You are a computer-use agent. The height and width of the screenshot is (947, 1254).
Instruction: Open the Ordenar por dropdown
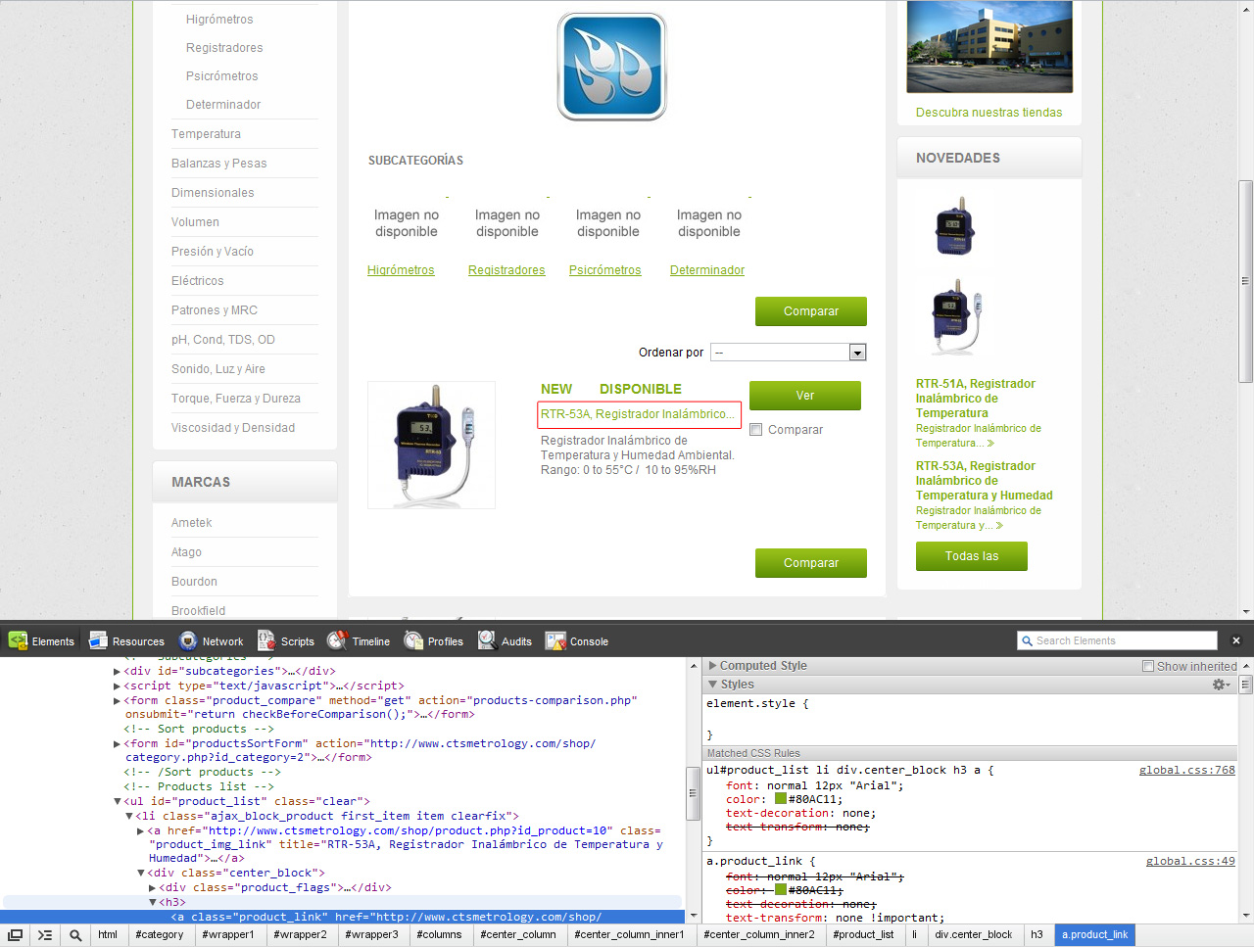[789, 353]
